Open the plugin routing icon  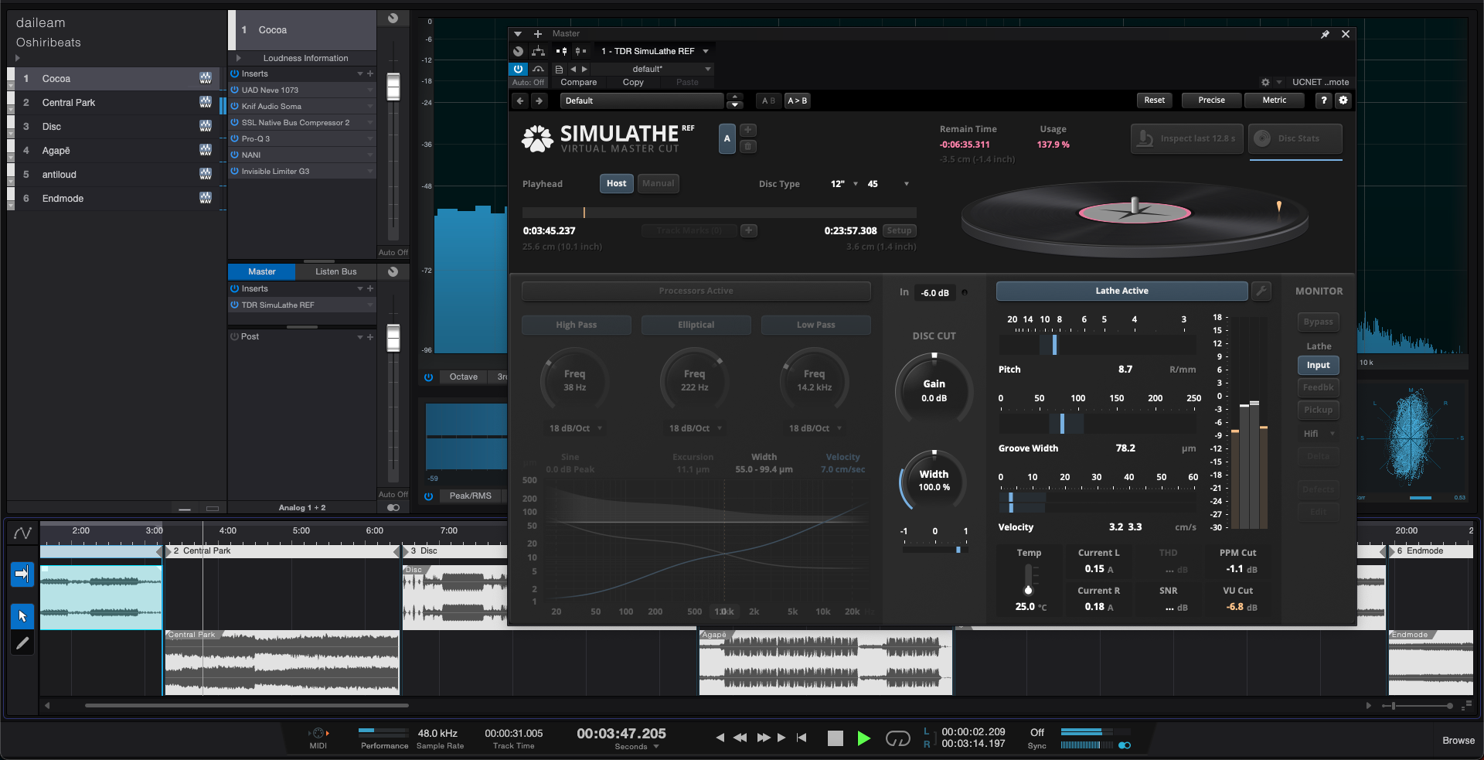point(539,51)
